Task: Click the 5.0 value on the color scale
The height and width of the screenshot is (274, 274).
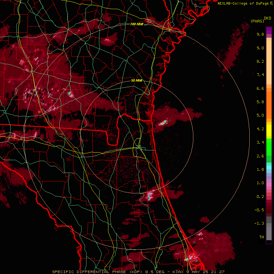Action: tap(260, 115)
